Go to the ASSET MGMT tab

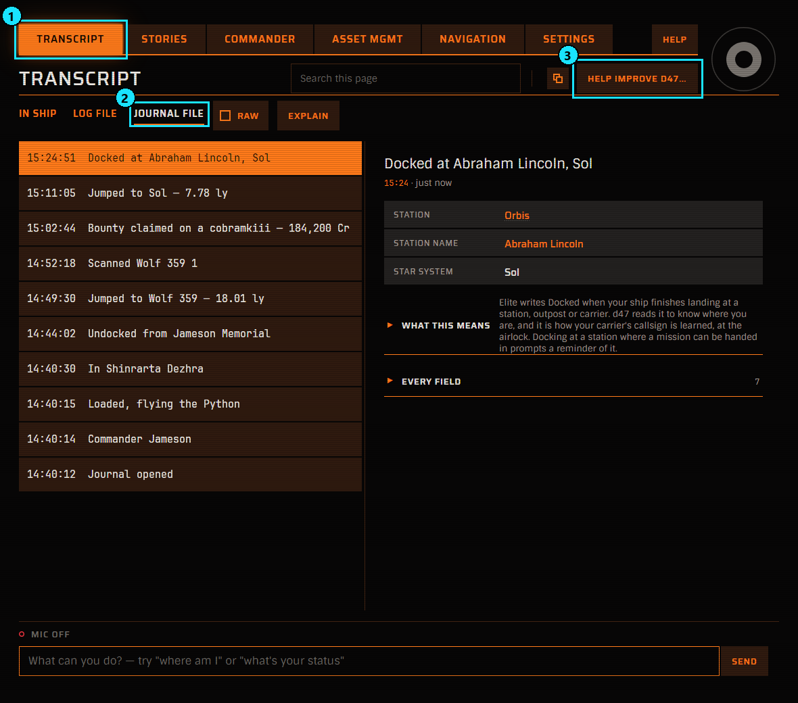(367, 39)
